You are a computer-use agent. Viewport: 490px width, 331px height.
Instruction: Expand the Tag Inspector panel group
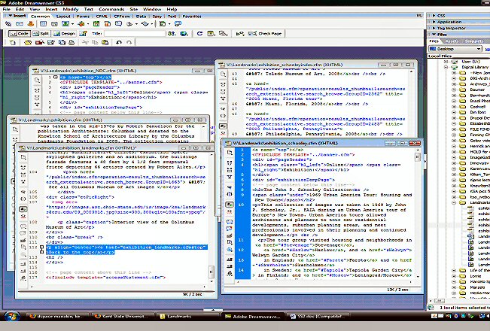434,28
